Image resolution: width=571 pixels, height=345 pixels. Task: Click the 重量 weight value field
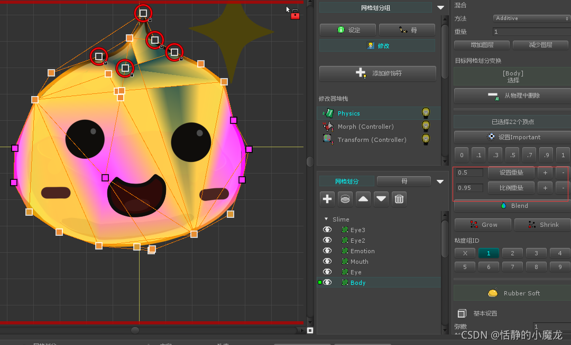point(532,32)
